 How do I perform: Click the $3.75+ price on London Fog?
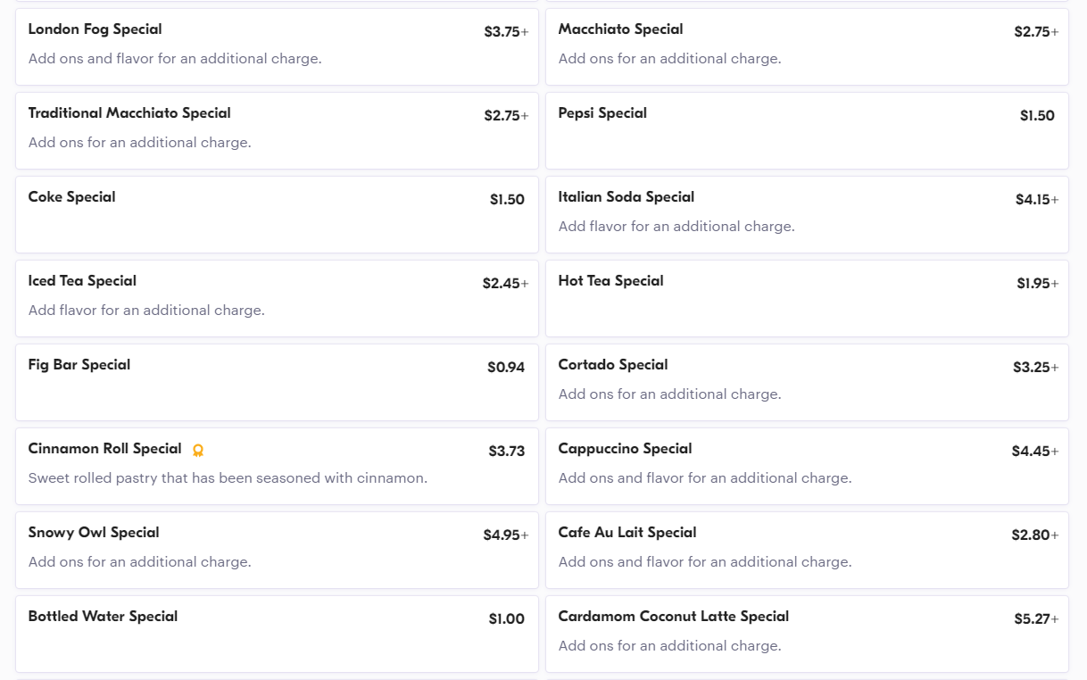(x=505, y=32)
